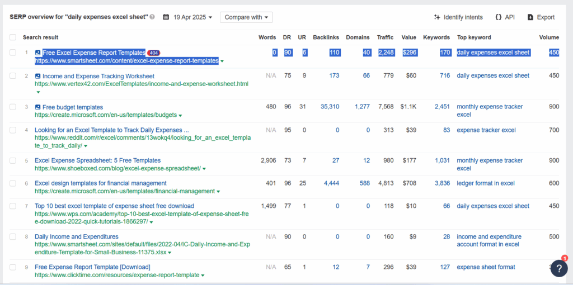573x285 pixels.
Task: Sort by the Volume column header
Action: pos(549,37)
